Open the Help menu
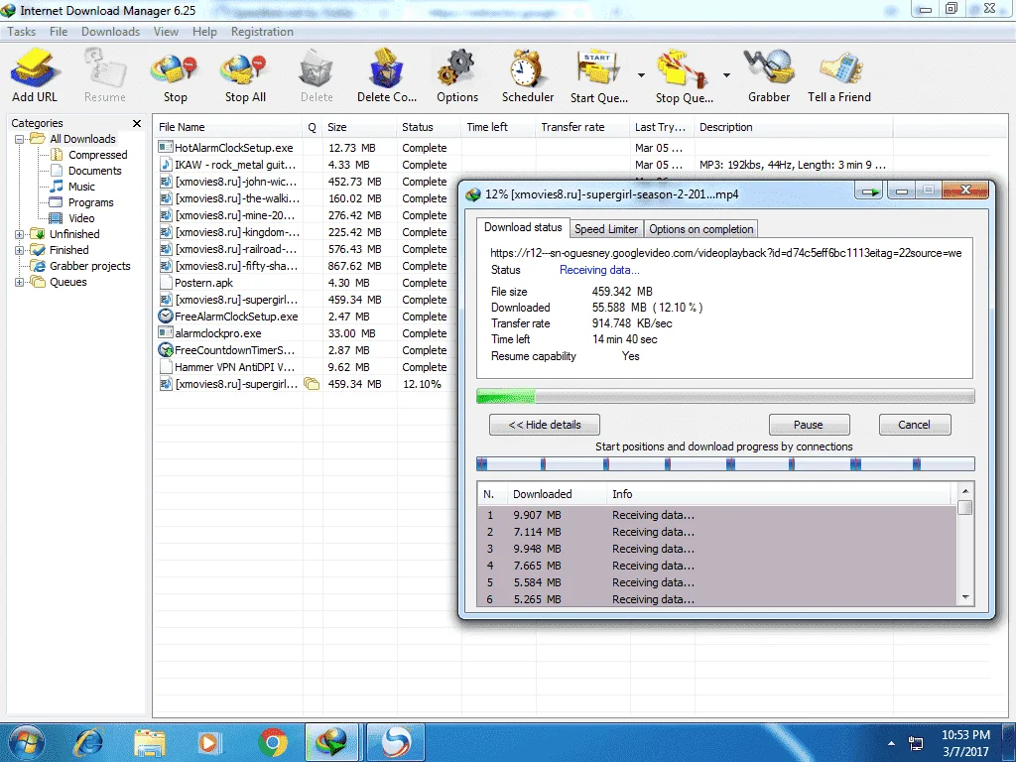 pyautogui.click(x=204, y=32)
